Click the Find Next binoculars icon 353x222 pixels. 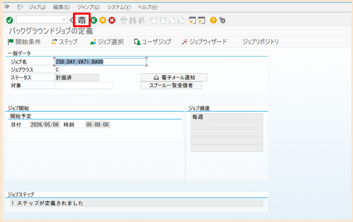142,20
